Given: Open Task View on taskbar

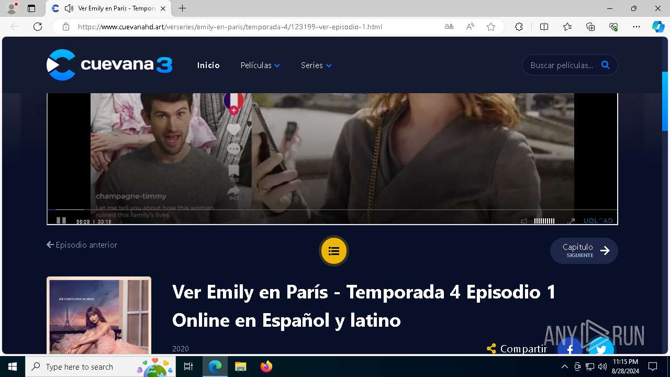Looking at the screenshot, I should 188,367.
